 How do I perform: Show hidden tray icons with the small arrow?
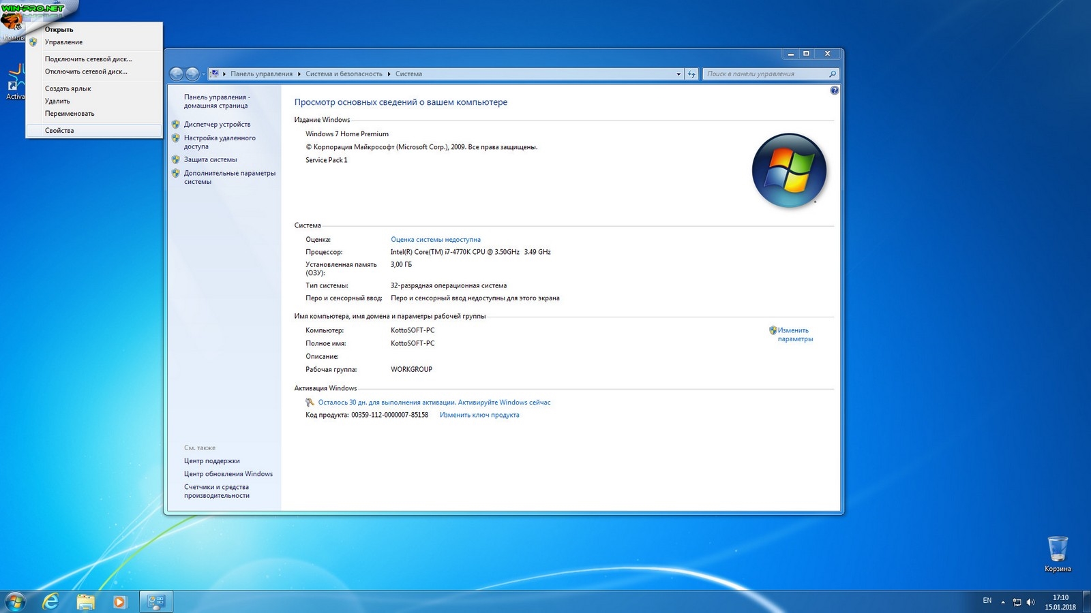1003,602
